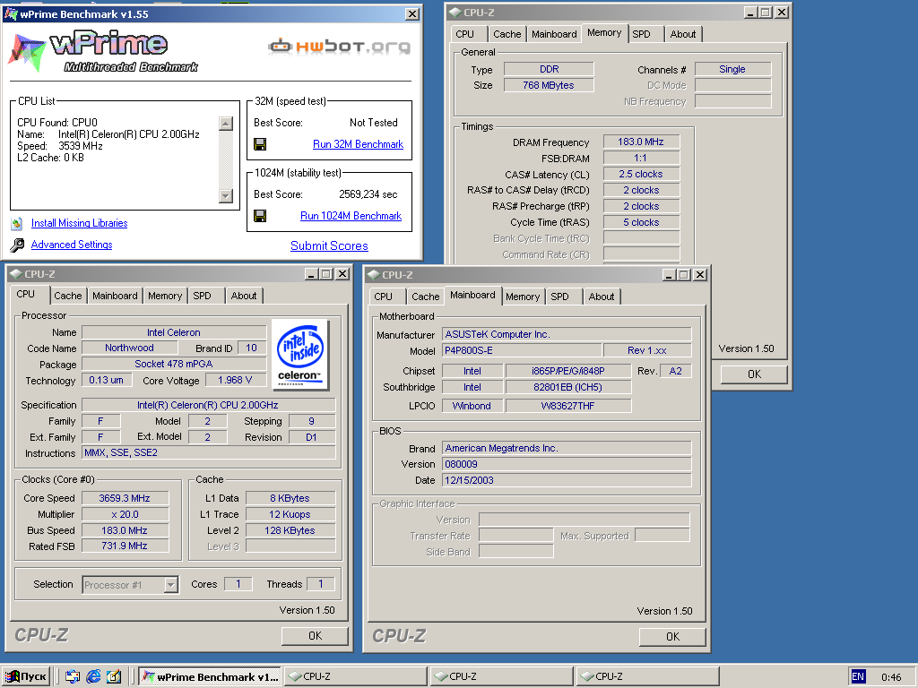Click Level 2 cache value 128 KBytes
Image resolution: width=918 pixels, height=688 pixels.
(x=290, y=530)
